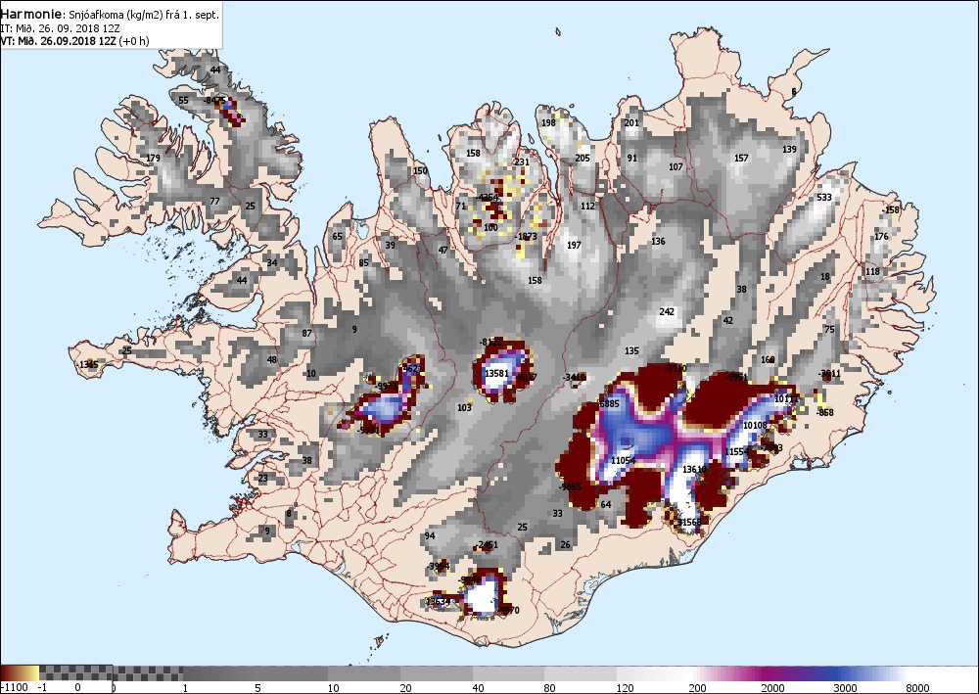Screen dimensions: 979x694
Task: Click the map value '103' in the central interior
Action: point(464,407)
